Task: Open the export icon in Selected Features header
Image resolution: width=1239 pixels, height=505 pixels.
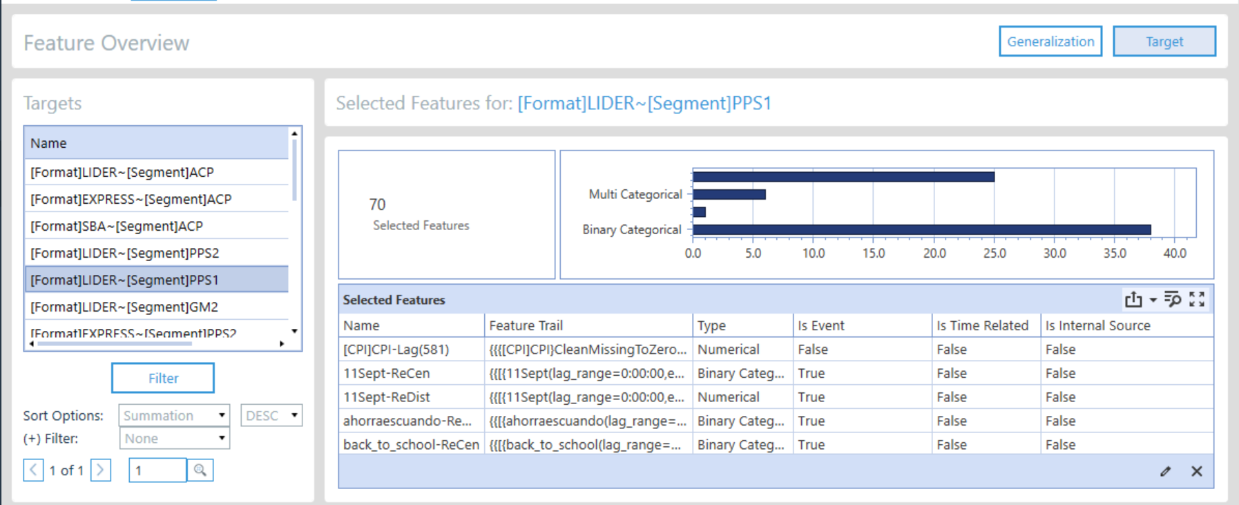Action: pyautogui.click(x=1133, y=299)
